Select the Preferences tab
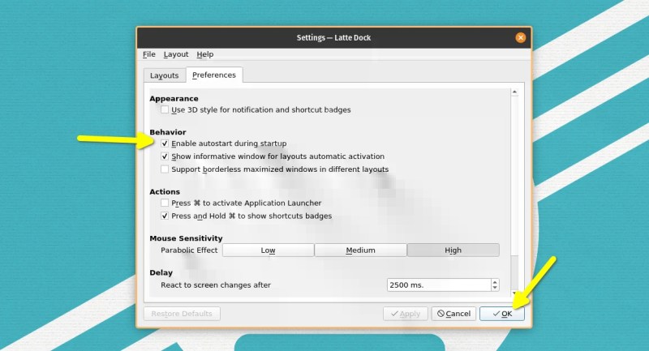This screenshot has height=351, width=649. coord(214,75)
